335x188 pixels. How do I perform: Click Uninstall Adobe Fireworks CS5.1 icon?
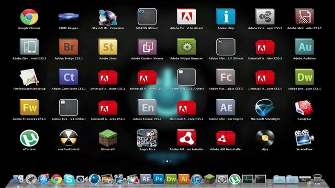click(x=108, y=108)
